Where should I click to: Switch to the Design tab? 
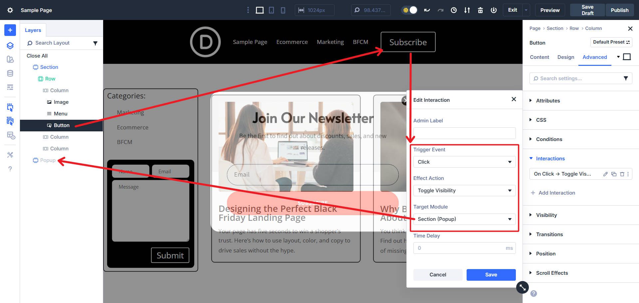(565, 57)
